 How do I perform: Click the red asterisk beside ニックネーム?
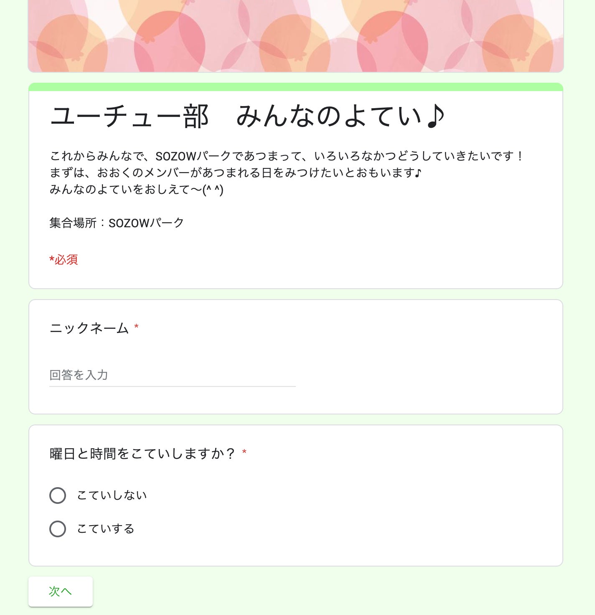point(136,327)
